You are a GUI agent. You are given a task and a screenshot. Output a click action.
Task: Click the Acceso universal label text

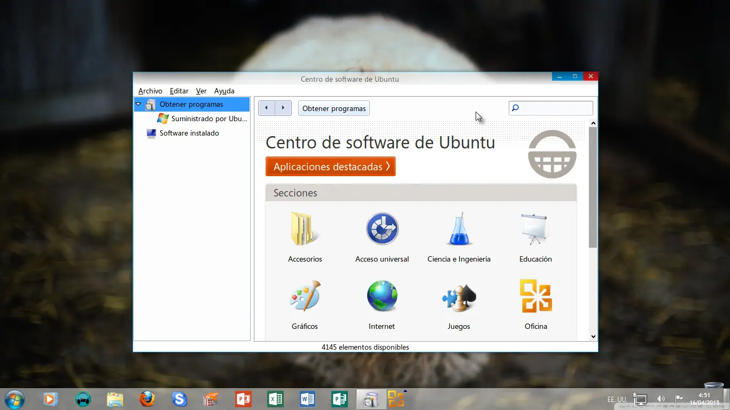[x=382, y=259]
